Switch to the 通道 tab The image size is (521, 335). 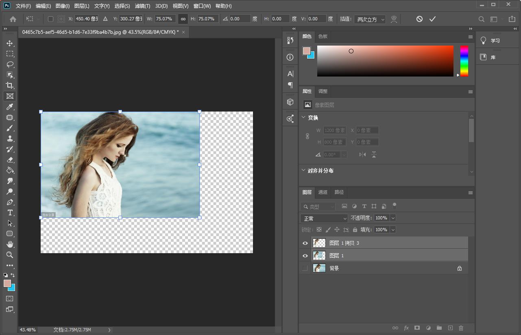click(323, 192)
